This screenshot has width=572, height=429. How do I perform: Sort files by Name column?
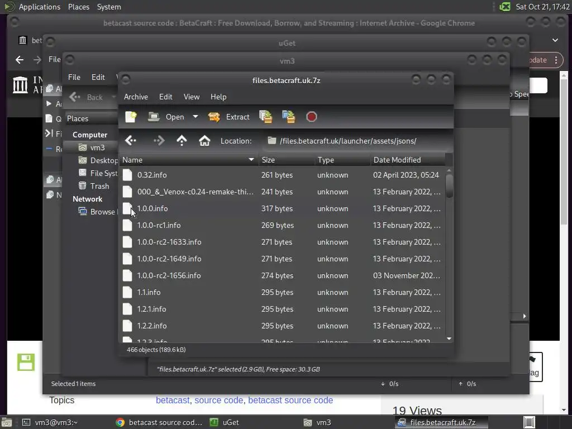click(189, 160)
